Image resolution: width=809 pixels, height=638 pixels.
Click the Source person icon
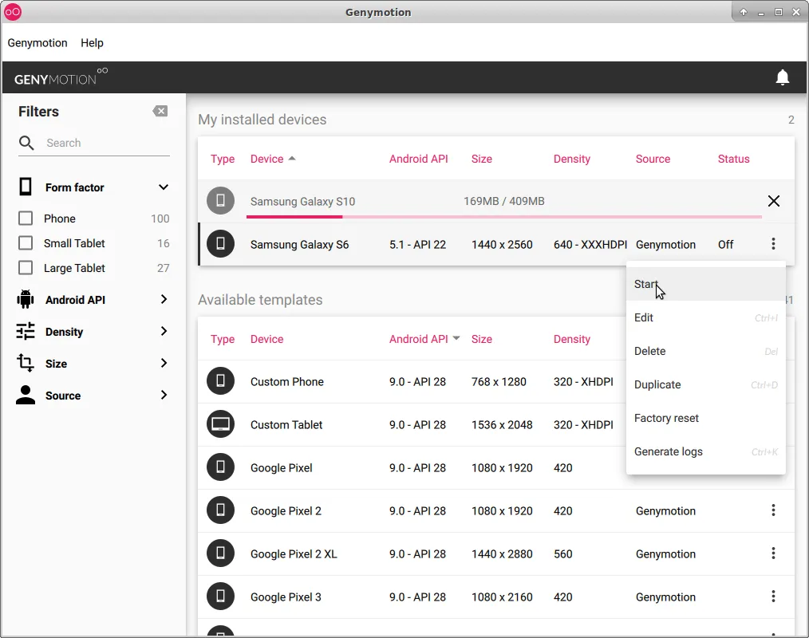tap(26, 395)
